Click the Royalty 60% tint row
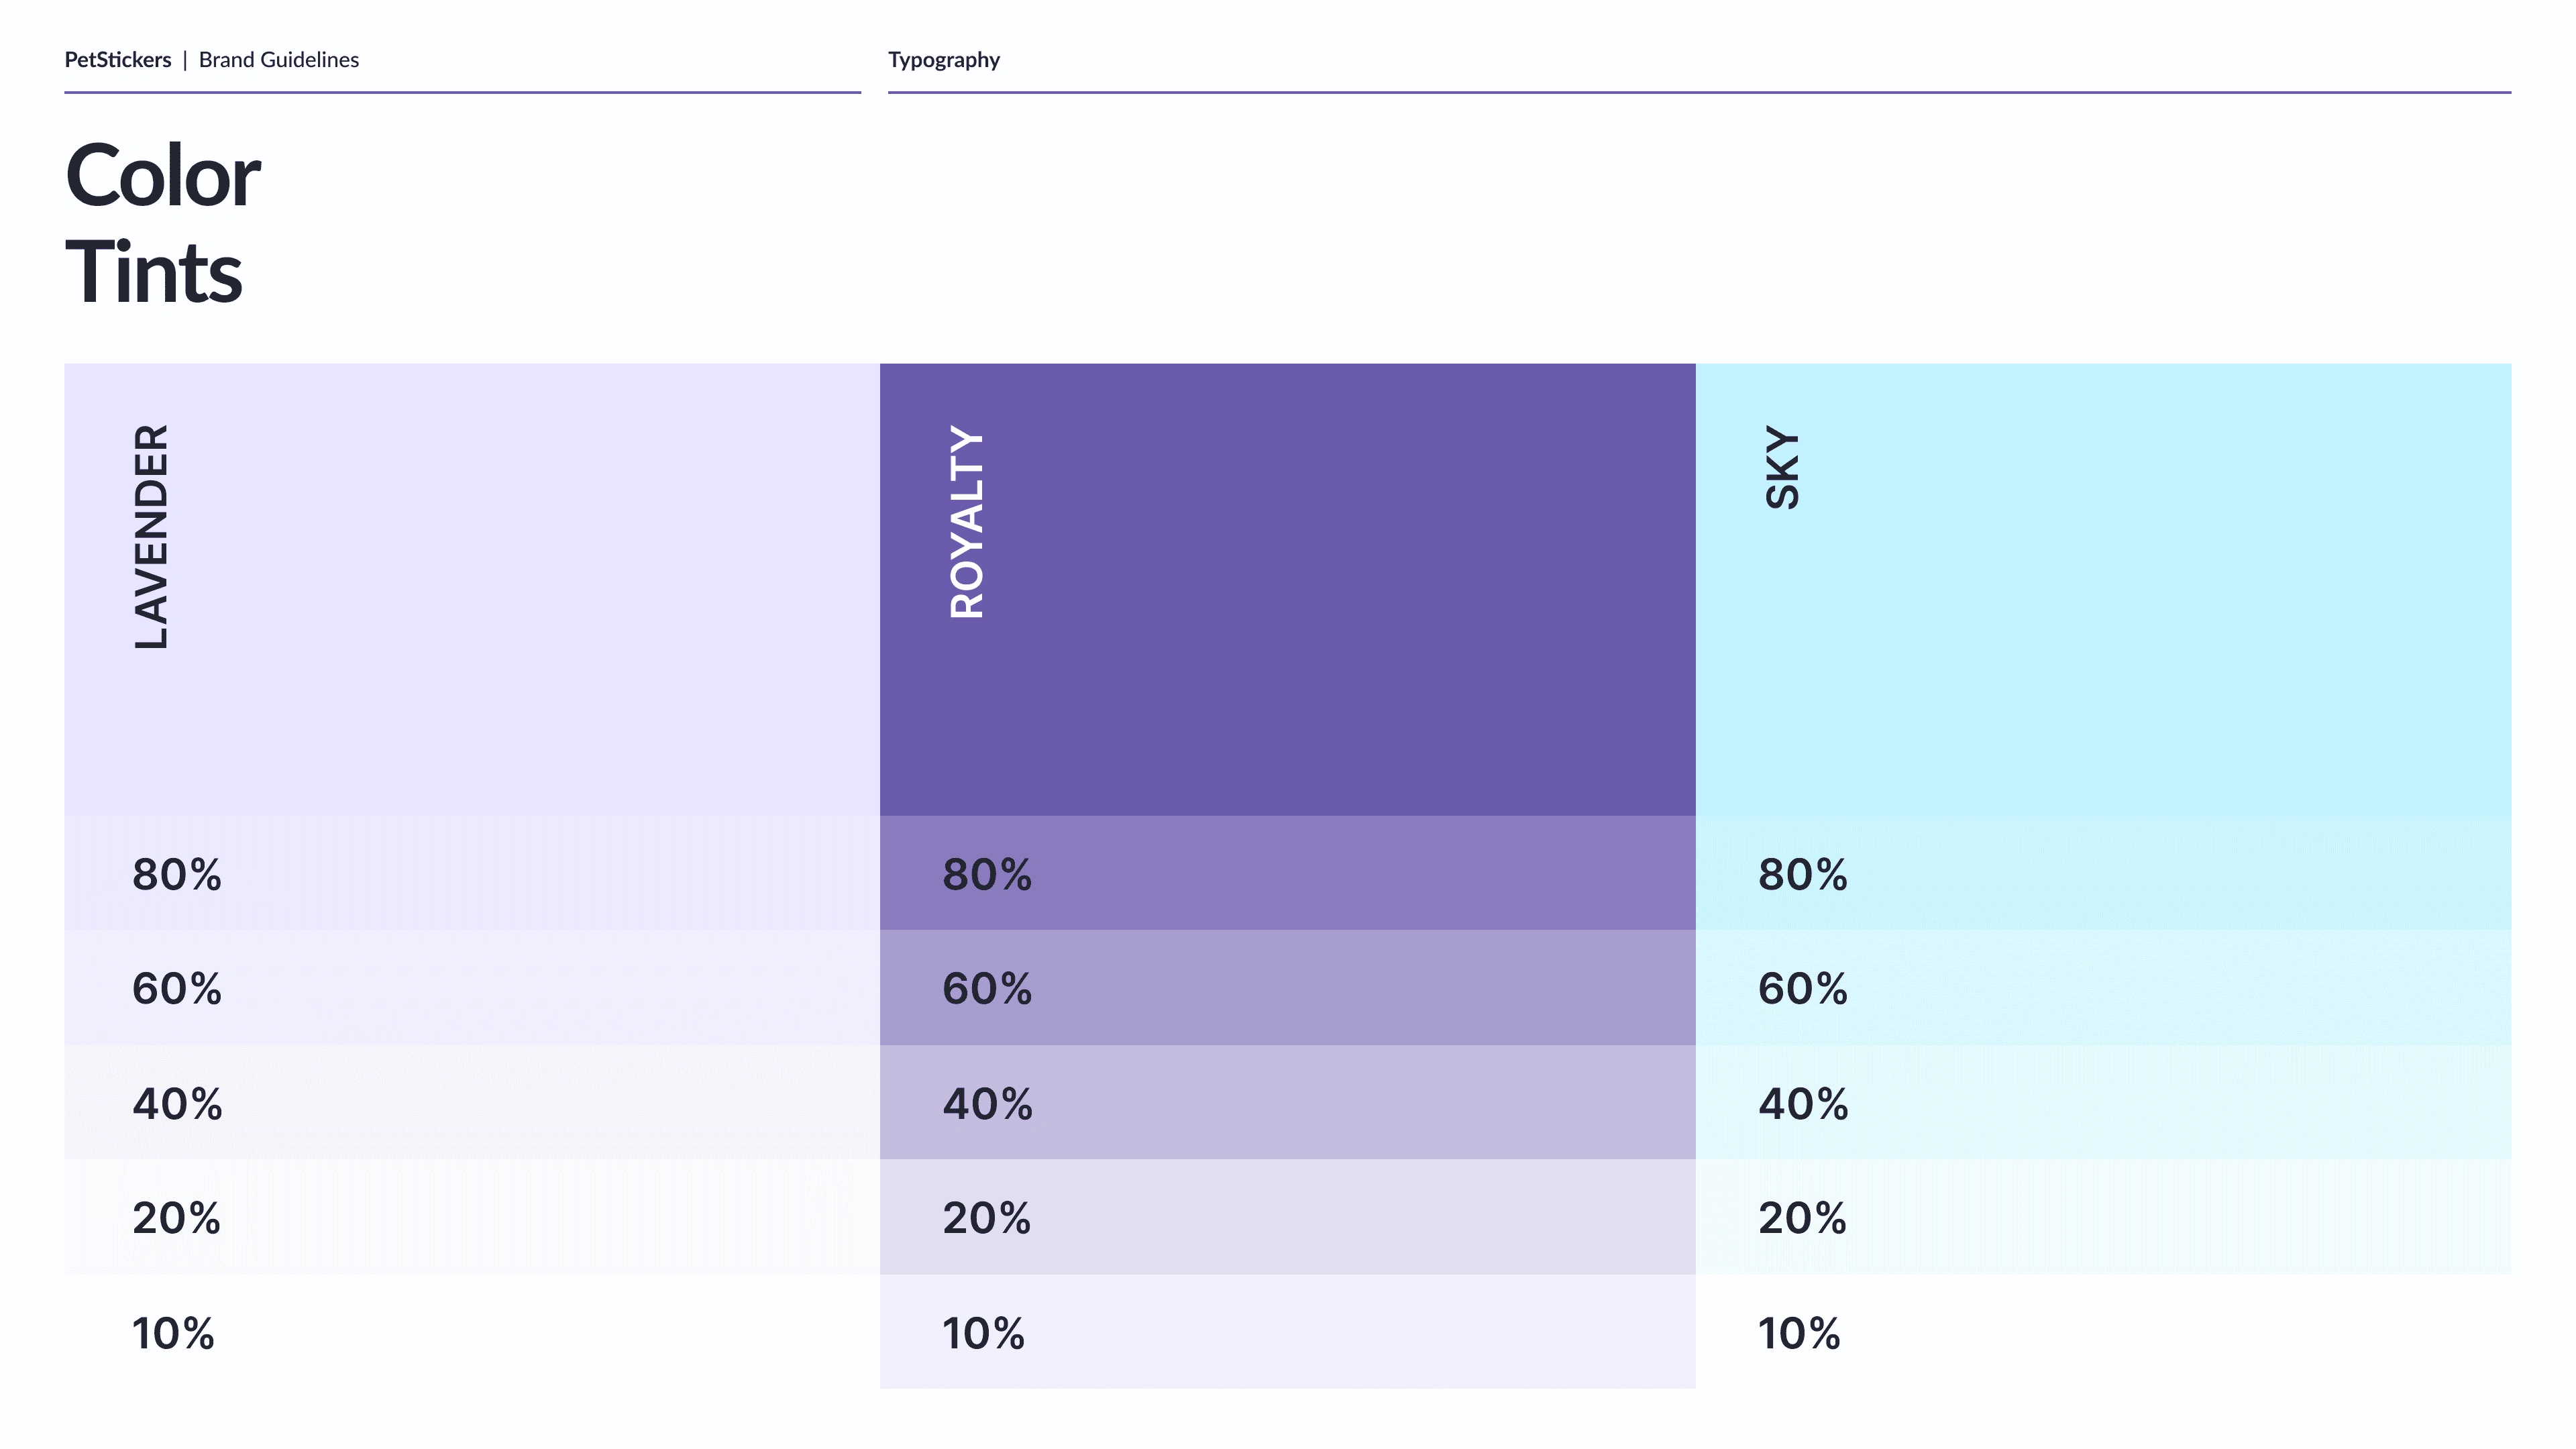This screenshot has height=1449, width=2576. (x=1288, y=988)
